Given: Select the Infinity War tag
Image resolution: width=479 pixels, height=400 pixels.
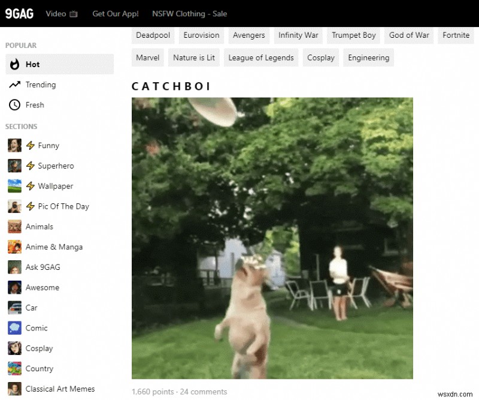Looking at the screenshot, I should pos(298,35).
